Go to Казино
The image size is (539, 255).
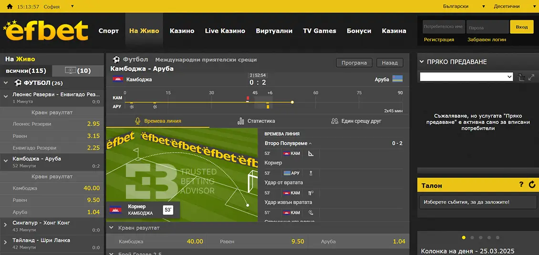click(182, 31)
